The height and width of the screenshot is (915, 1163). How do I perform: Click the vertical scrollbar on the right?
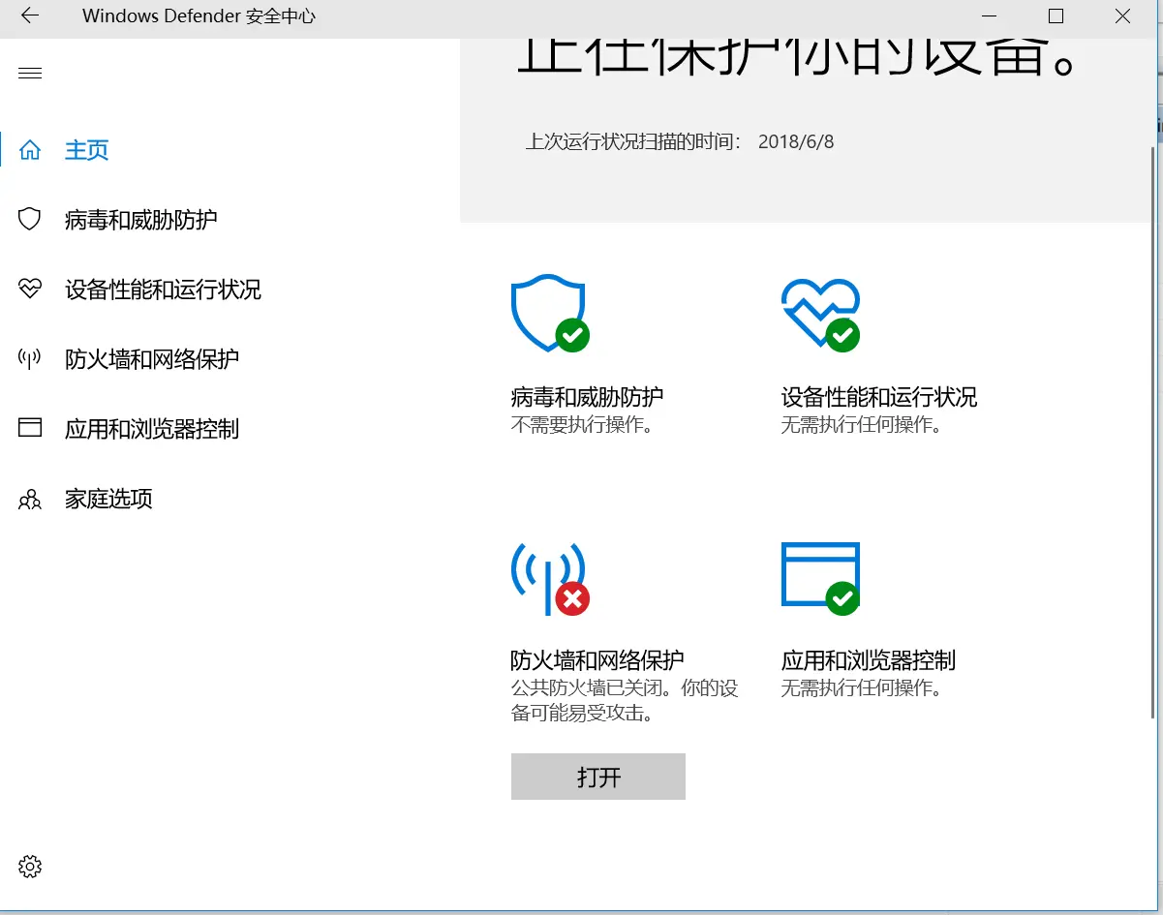pos(1151,431)
